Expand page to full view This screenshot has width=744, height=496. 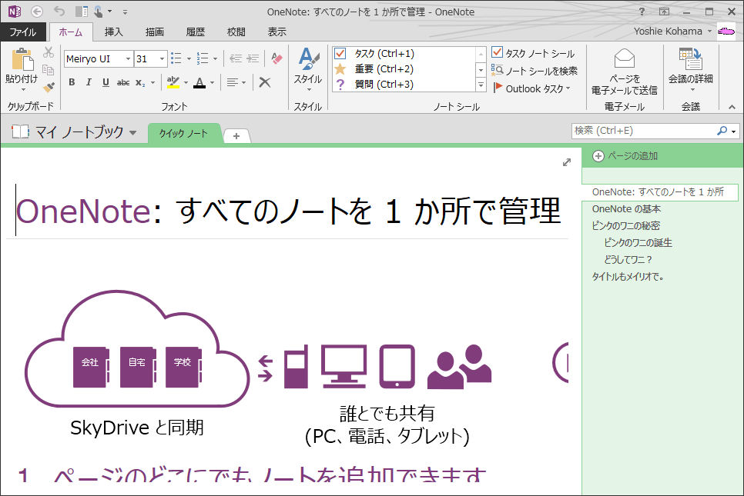pos(567,162)
